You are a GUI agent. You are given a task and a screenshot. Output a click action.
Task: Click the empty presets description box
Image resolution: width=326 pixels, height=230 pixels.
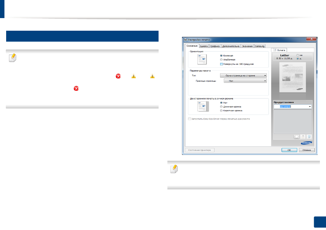click(x=293, y=121)
